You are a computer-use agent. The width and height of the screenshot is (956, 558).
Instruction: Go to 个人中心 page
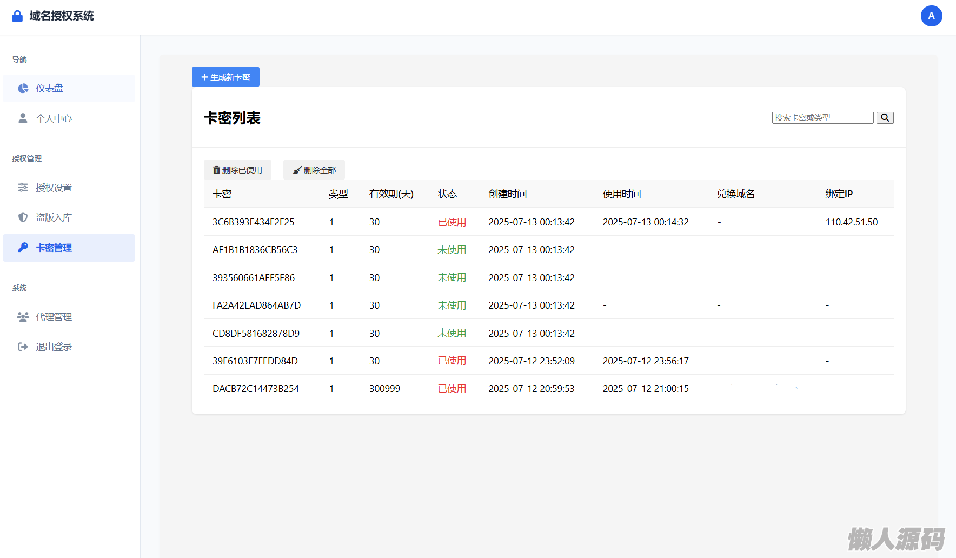[x=54, y=118]
